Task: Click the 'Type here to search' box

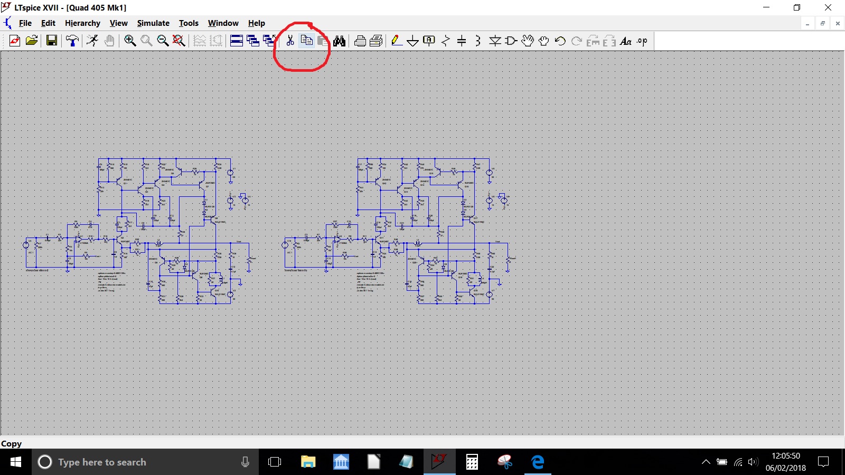Action: pyautogui.click(x=145, y=462)
